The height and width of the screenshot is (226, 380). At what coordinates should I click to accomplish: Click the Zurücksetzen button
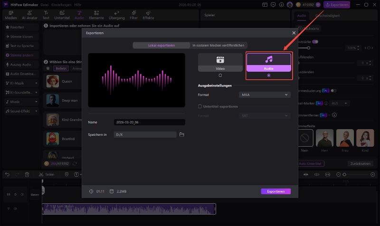(361, 163)
